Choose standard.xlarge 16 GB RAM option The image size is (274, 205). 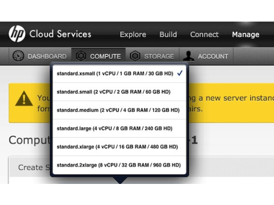click(120, 147)
